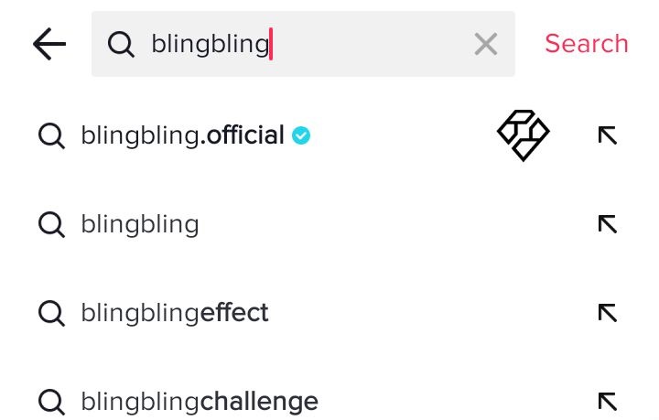
Task: Tap the red Search button
Action: [x=587, y=43]
